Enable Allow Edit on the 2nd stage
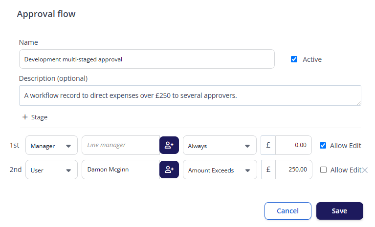 coord(323,170)
